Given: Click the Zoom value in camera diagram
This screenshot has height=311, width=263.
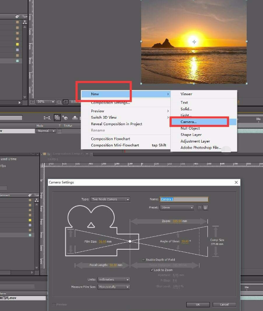Looking at the screenshot, I should point(177,221).
